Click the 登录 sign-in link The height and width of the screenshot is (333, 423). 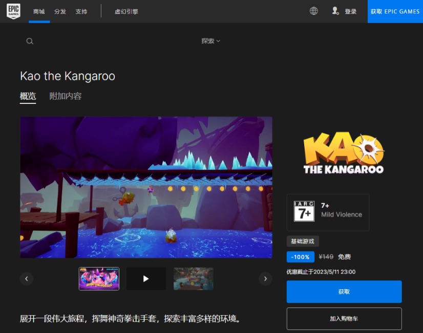coord(350,11)
